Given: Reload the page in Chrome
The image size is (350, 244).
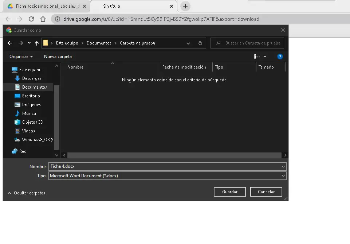Looking at the screenshot, I should tap(31, 19).
